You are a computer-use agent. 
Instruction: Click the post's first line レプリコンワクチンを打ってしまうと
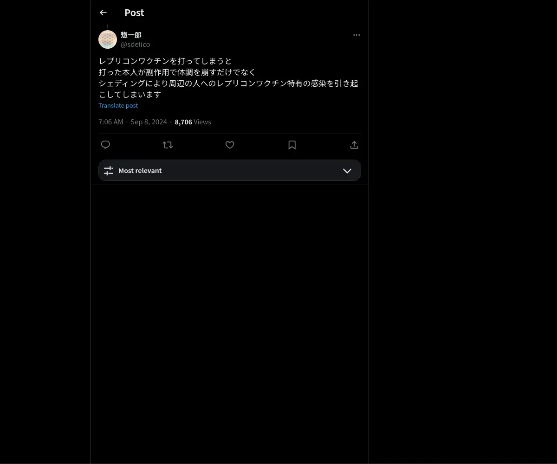[x=165, y=61]
